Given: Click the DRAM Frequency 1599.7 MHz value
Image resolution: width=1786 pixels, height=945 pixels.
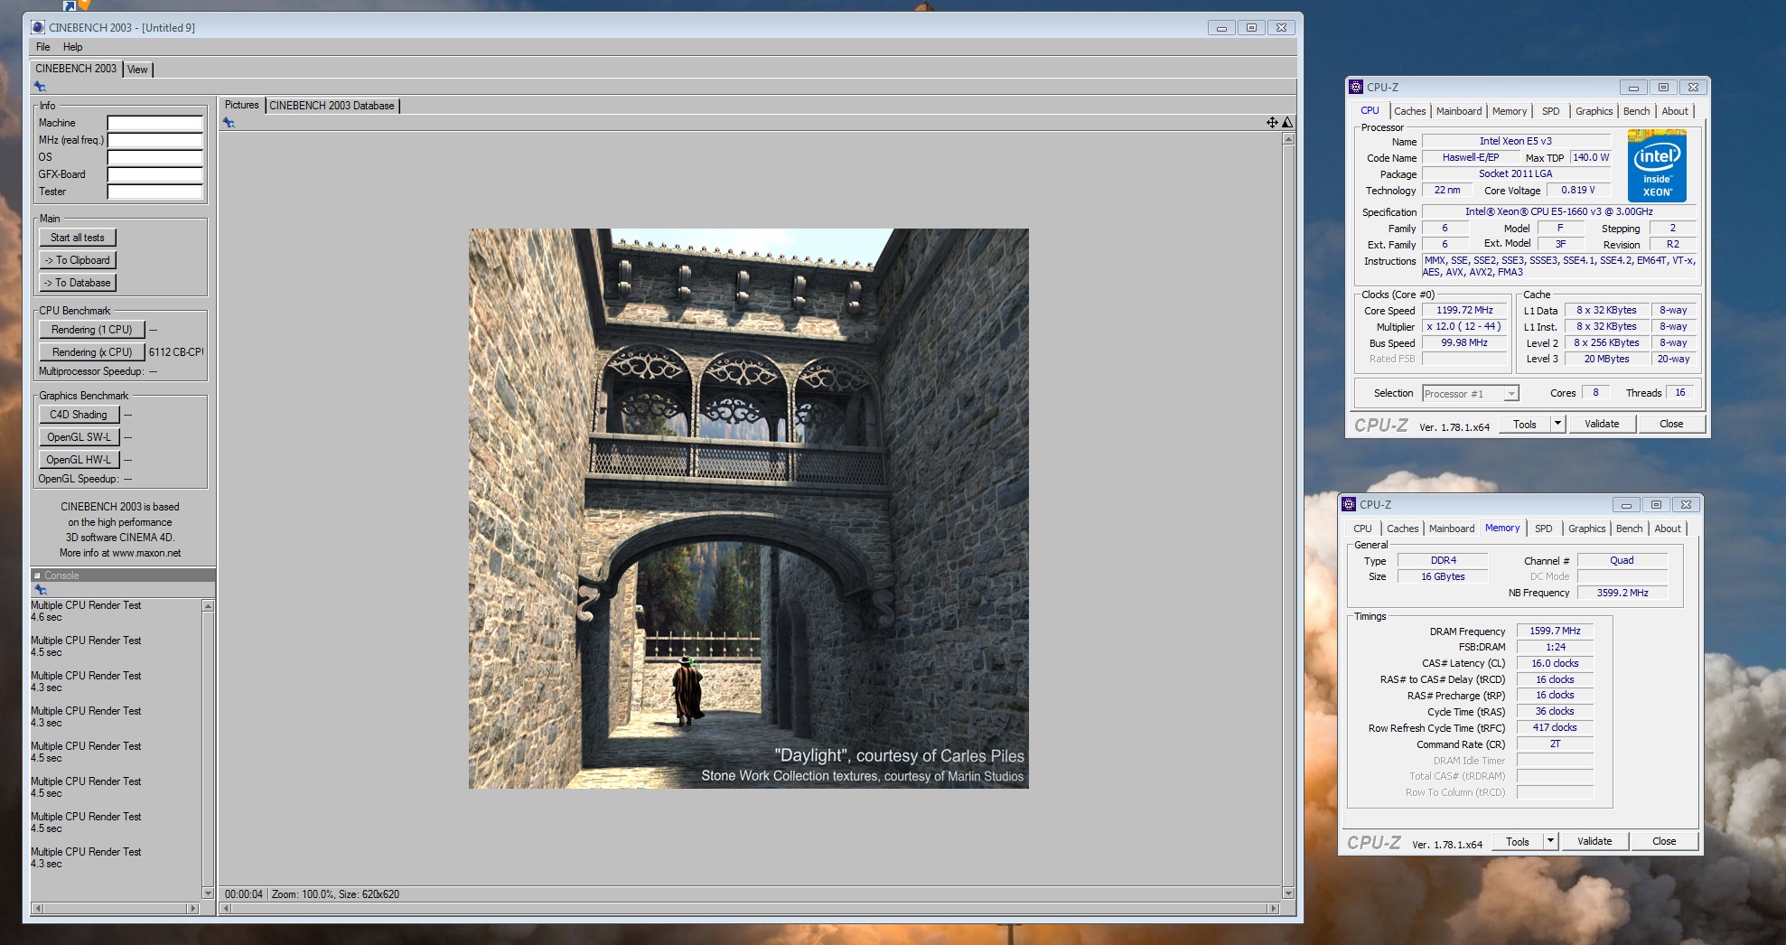Looking at the screenshot, I should 1555,631.
